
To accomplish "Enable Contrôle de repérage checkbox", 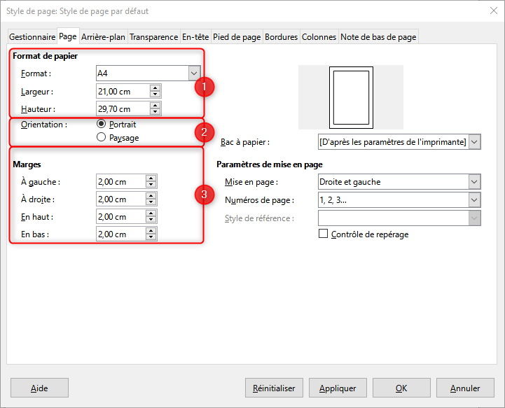I will click(x=324, y=234).
